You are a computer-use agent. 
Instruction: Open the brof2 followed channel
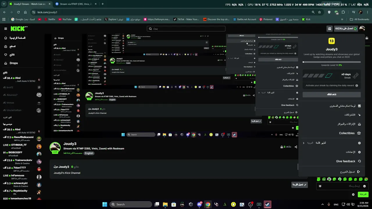pos(22,87)
